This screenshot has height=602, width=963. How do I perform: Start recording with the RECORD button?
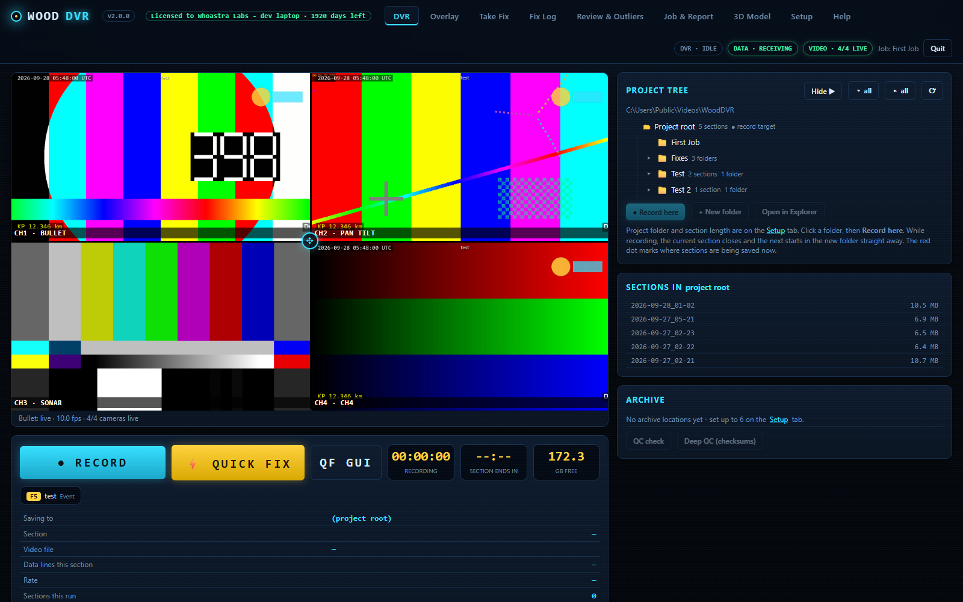93,462
